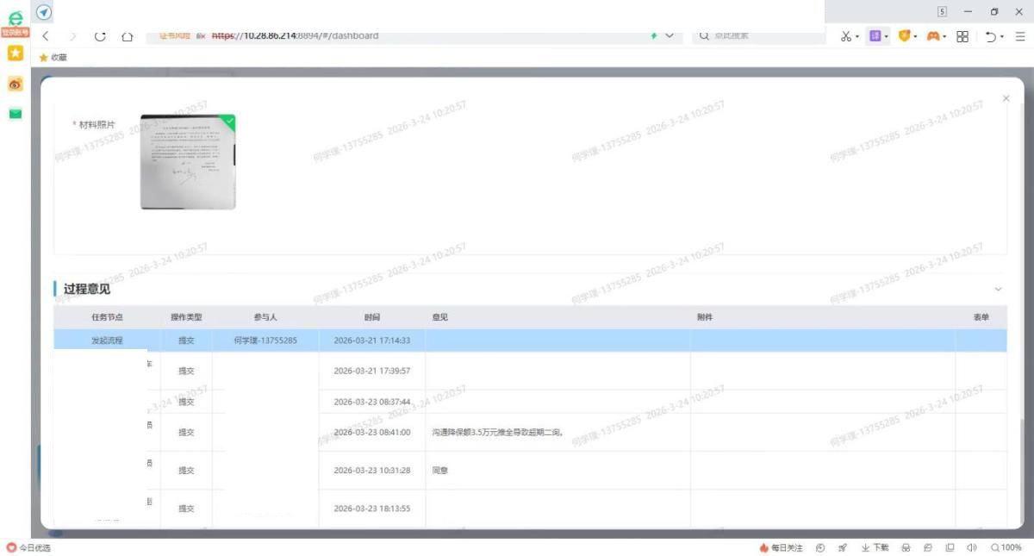Click the 100% zoom level control
The height and width of the screenshot is (556, 1034).
(x=1006, y=547)
